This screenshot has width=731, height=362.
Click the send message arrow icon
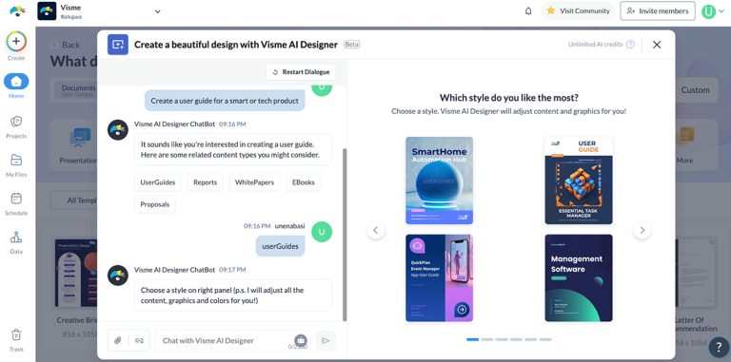326,340
